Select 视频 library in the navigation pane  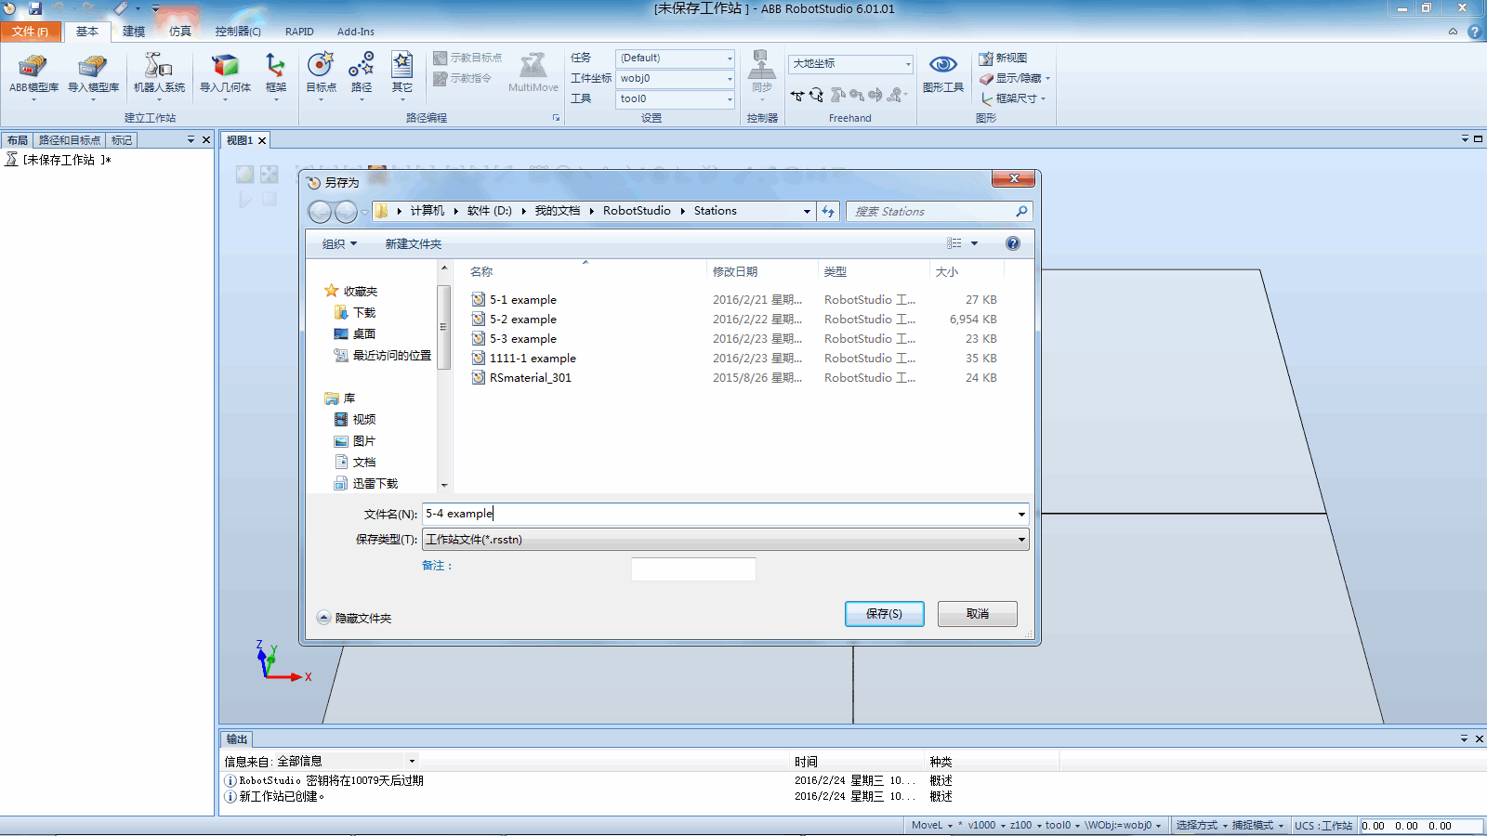pos(355,420)
